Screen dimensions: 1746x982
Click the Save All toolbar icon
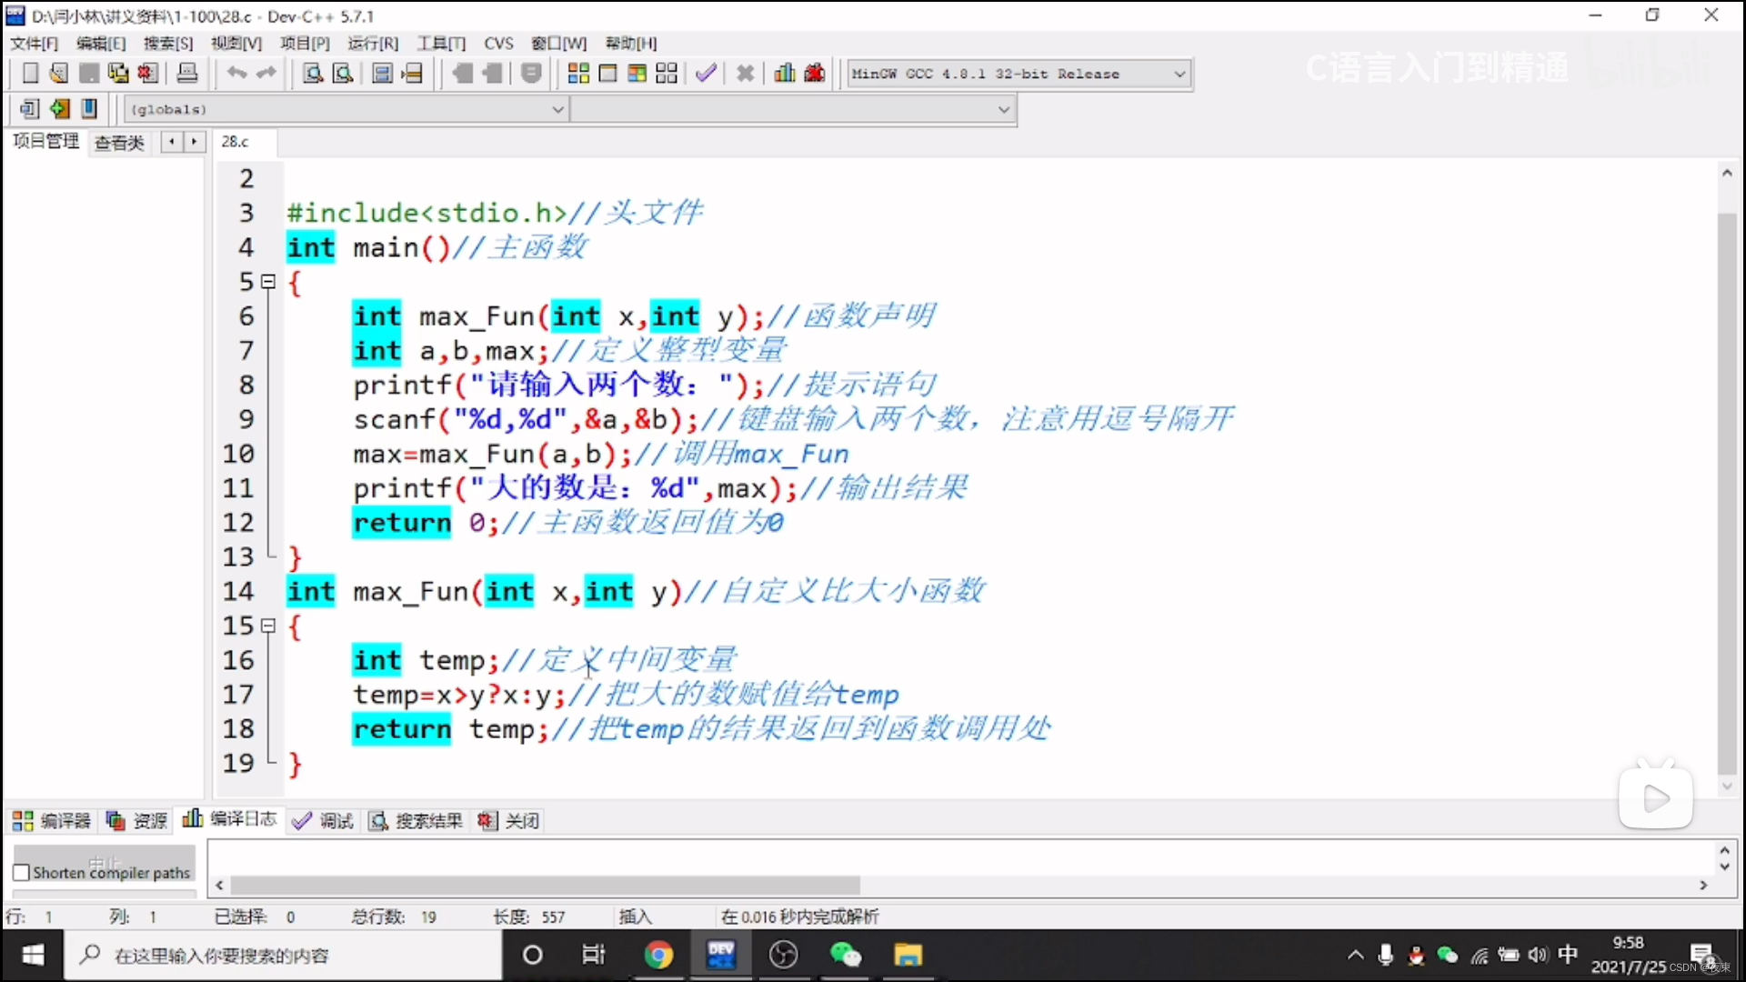118,73
